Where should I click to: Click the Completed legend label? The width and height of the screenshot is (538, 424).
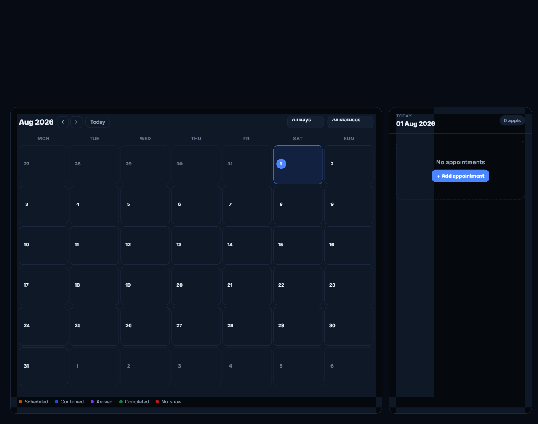(137, 402)
